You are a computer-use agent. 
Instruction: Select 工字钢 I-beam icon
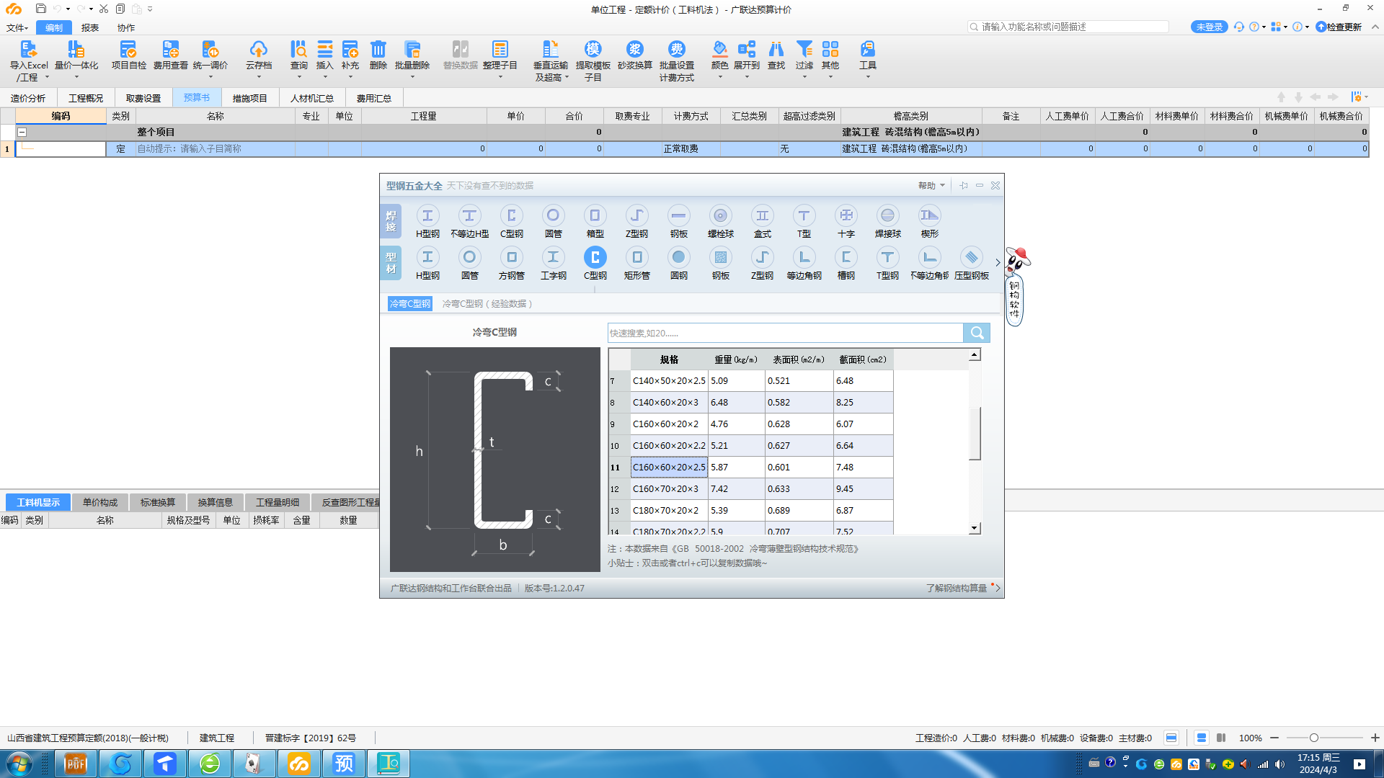(553, 257)
